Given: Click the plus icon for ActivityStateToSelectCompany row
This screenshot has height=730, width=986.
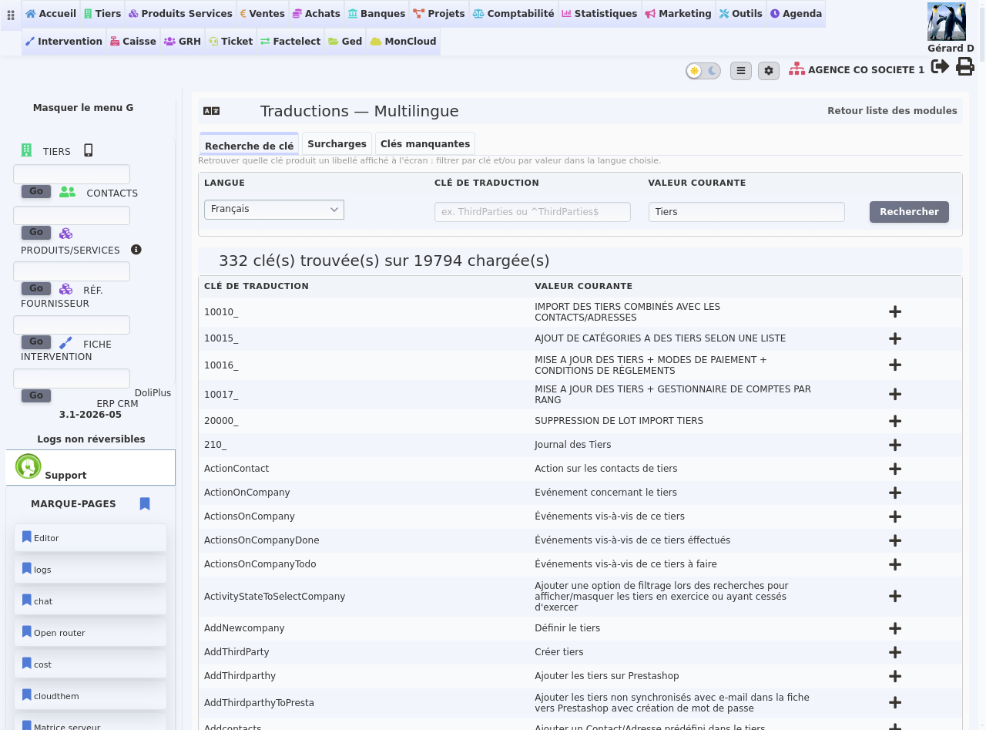Looking at the screenshot, I should (895, 596).
